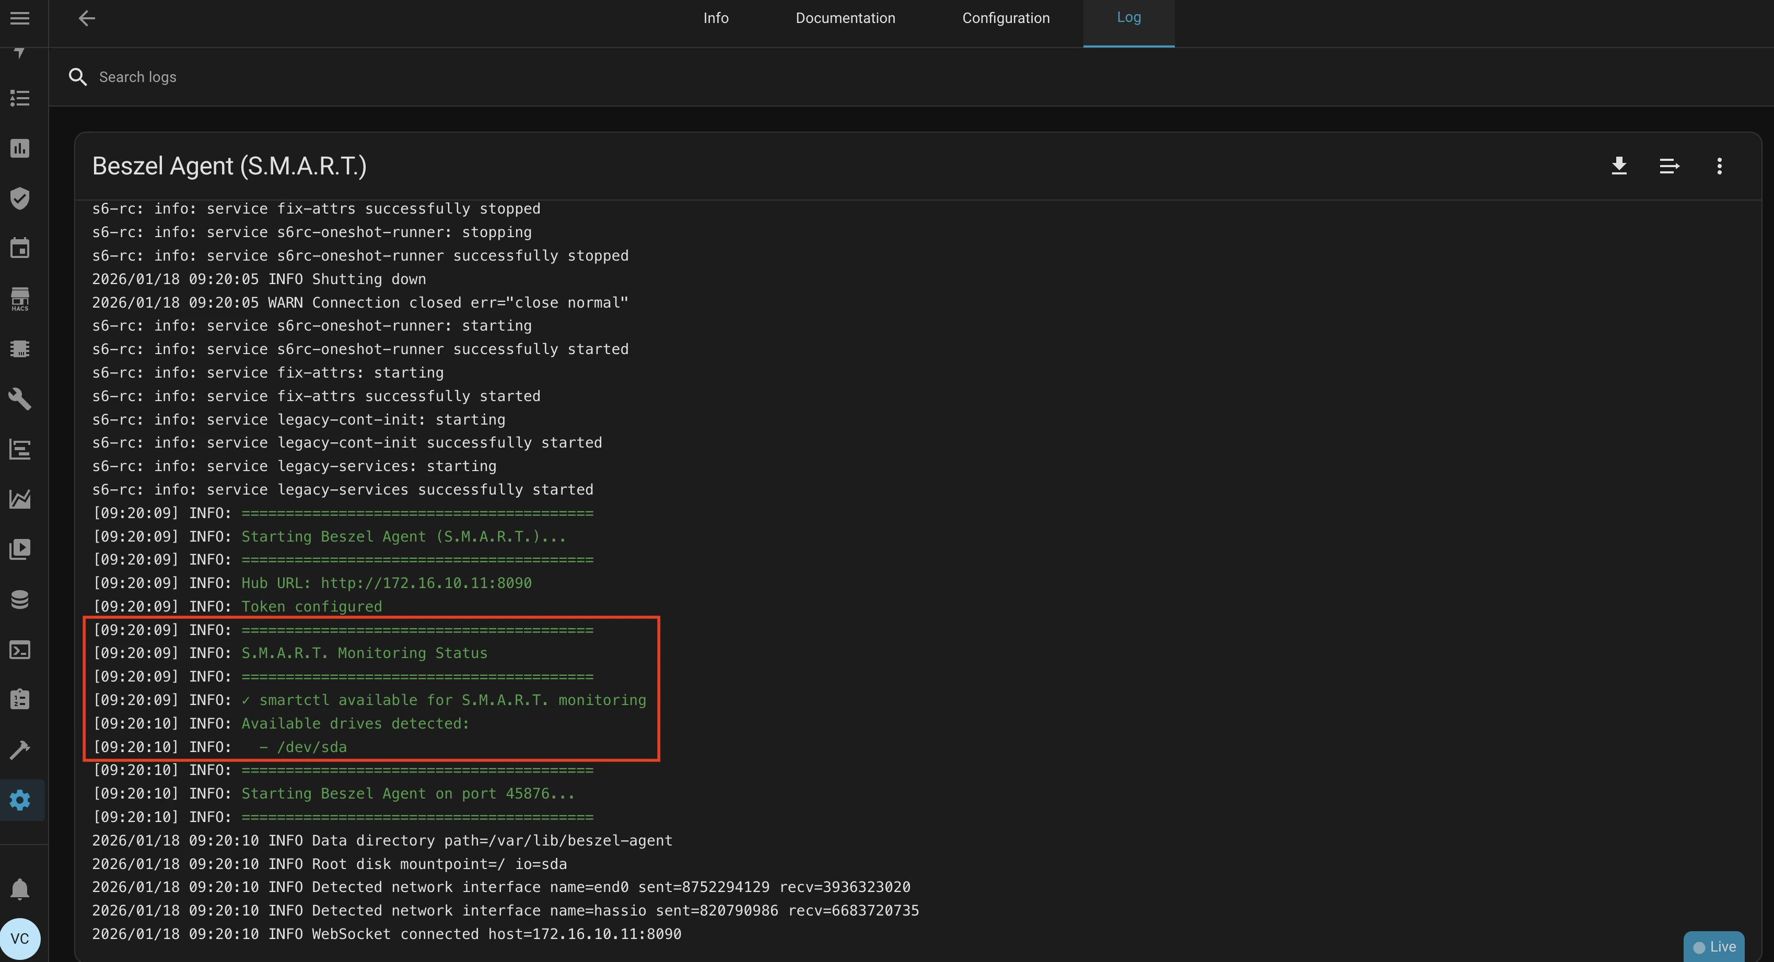Click 'Starting Beszel Agent on port 45876...' line

[333, 793]
